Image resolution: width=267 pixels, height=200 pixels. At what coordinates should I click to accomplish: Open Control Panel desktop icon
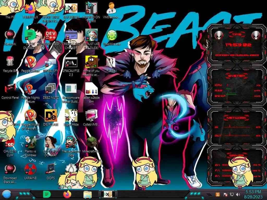(10, 91)
